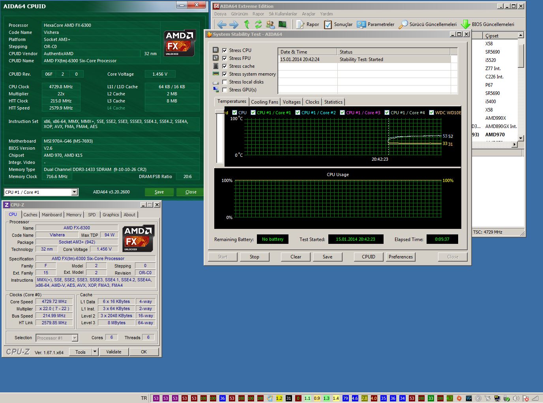Enable Stress GPU(s) checkbox

225,90
